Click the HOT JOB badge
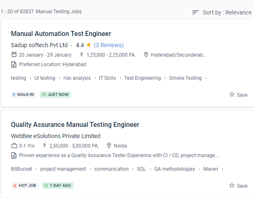The height and width of the screenshot is (198, 254). [x=25, y=186]
